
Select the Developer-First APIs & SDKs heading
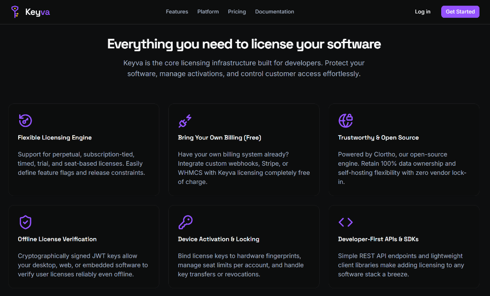378,239
